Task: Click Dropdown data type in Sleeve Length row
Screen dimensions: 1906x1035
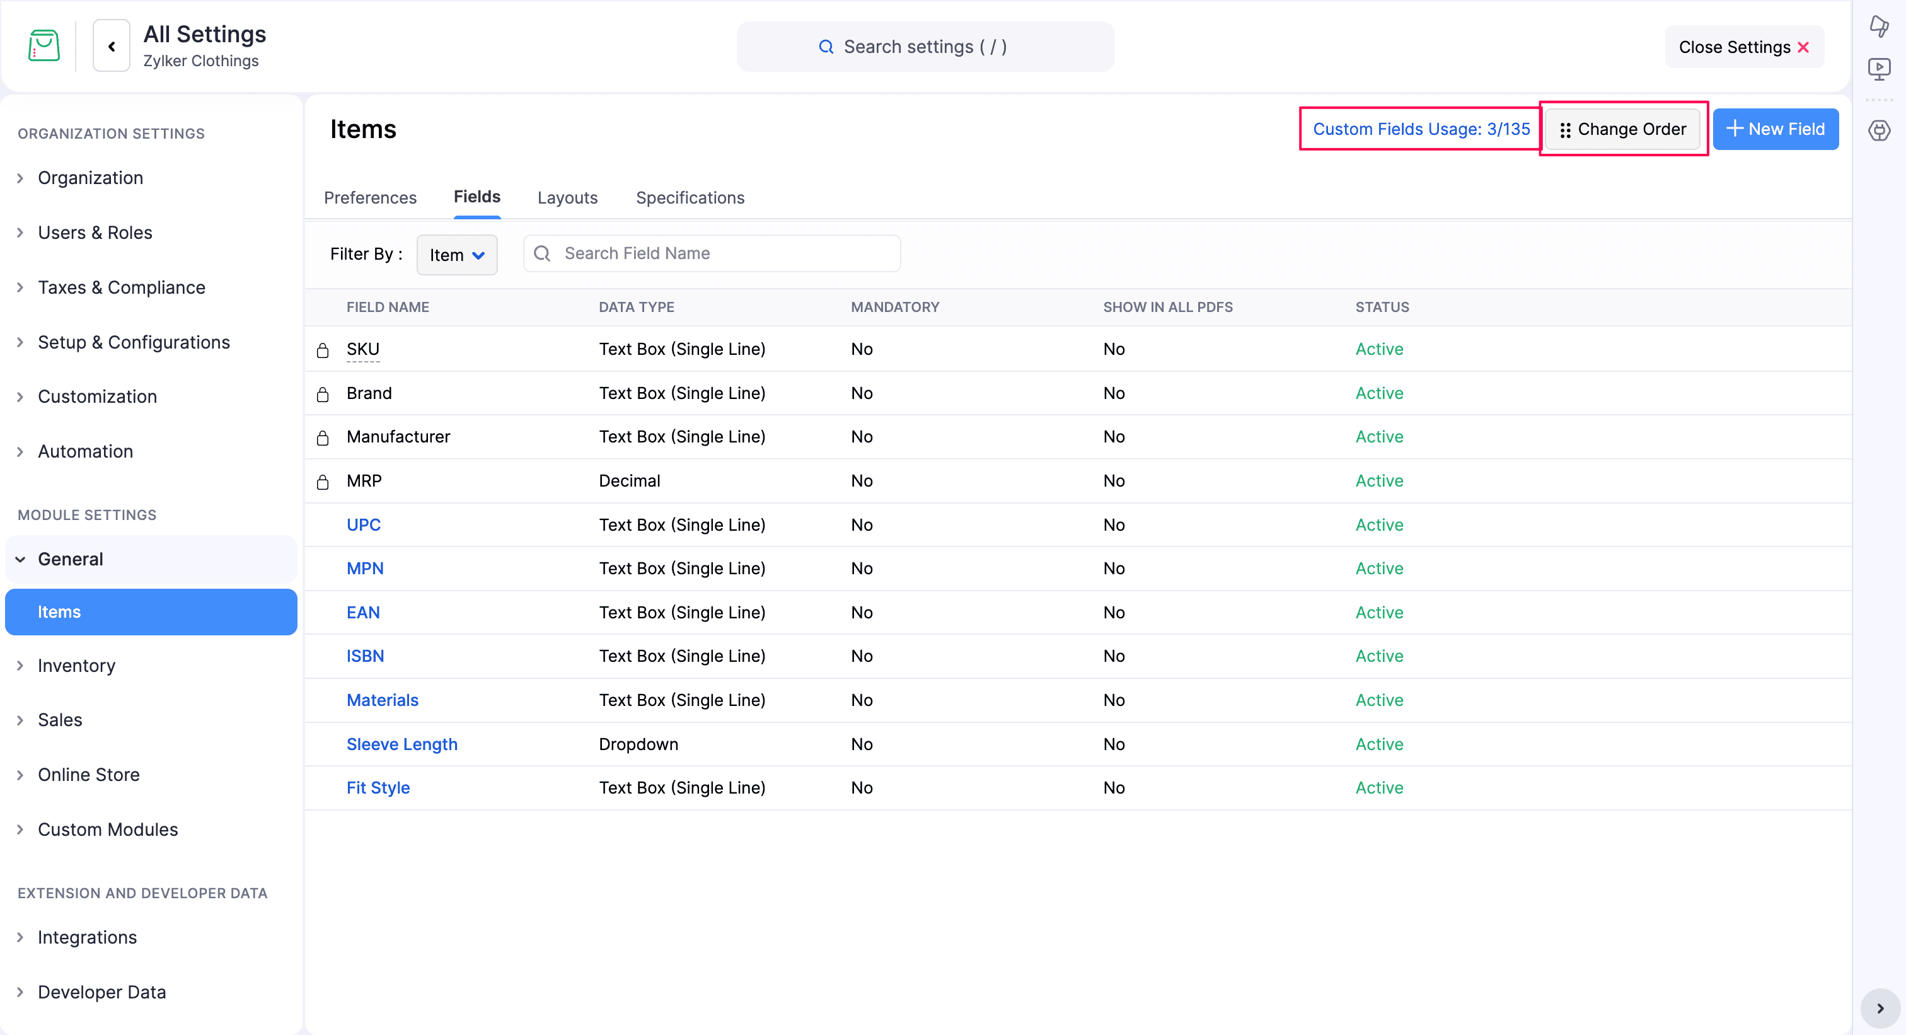Action: click(638, 744)
